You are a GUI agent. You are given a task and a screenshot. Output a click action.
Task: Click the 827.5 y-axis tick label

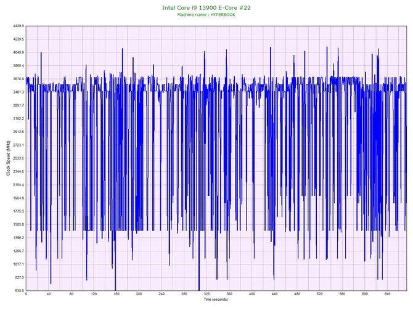point(19,277)
